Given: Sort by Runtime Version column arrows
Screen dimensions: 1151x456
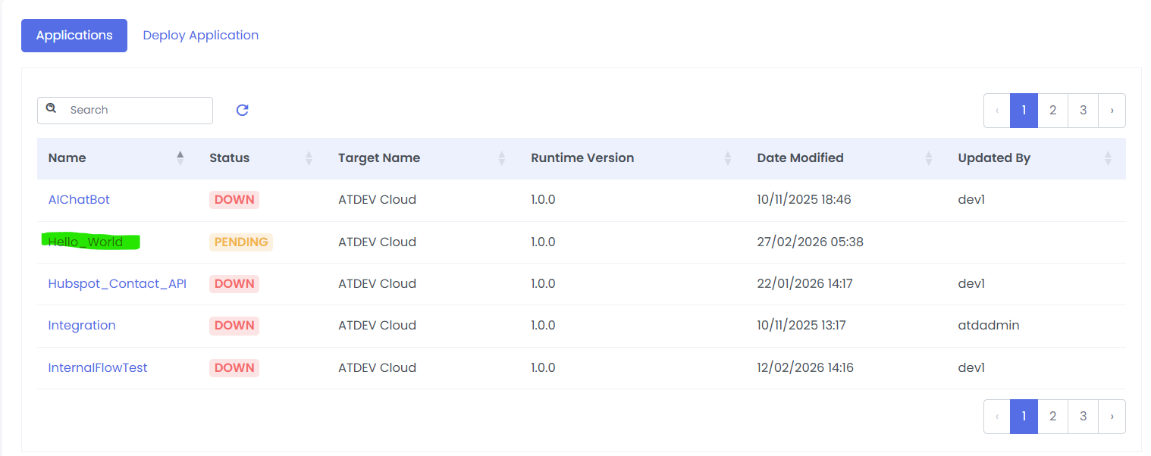Looking at the screenshot, I should tap(727, 158).
